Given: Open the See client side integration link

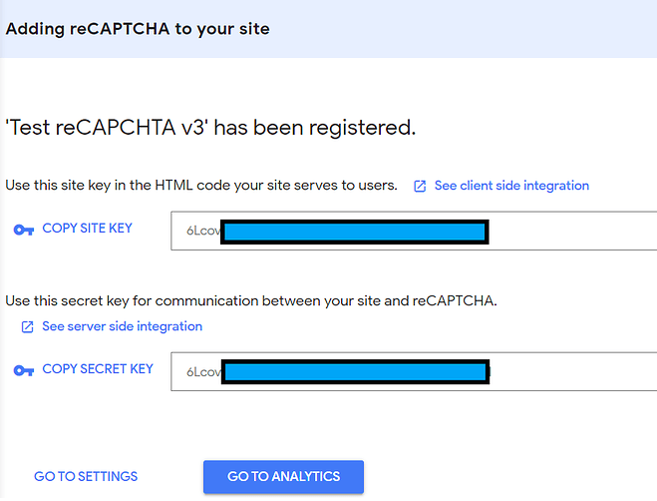Looking at the screenshot, I should point(511,186).
